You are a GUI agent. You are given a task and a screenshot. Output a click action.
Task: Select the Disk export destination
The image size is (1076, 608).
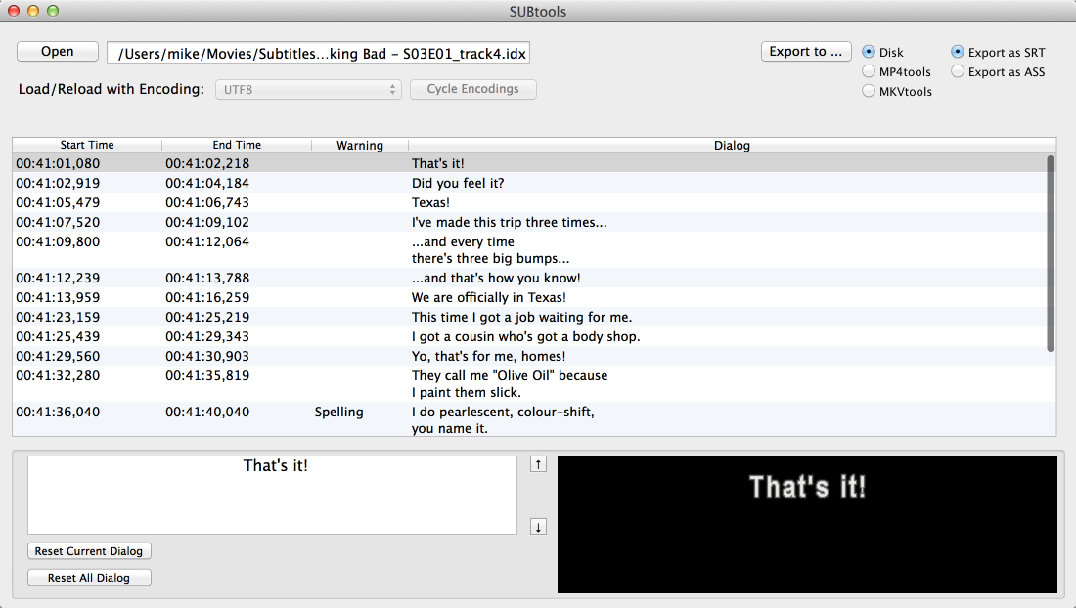[869, 52]
